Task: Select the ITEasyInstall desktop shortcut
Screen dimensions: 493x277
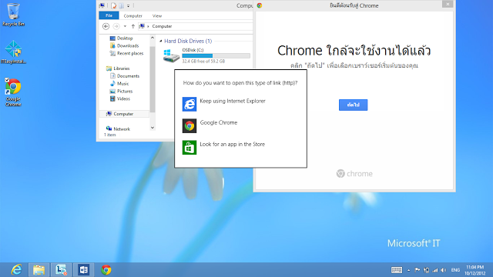Action: pos(13,52)
